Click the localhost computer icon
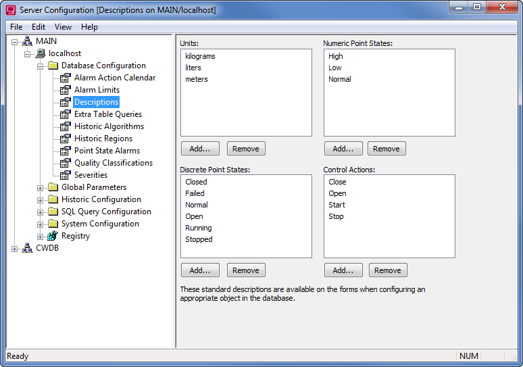This screenshot has width=523, height=367. (40, 53)
